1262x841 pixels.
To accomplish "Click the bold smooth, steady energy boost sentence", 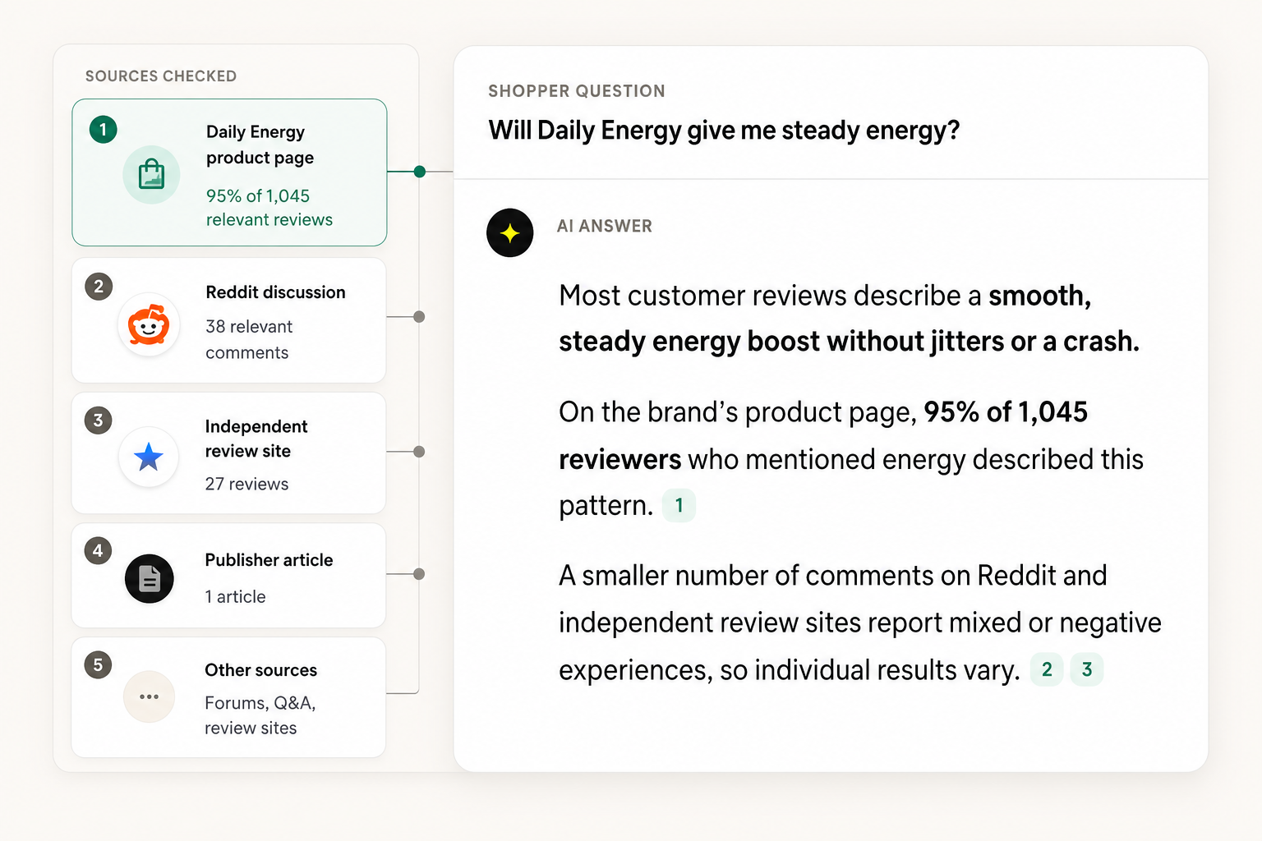I will pos(850,319).
